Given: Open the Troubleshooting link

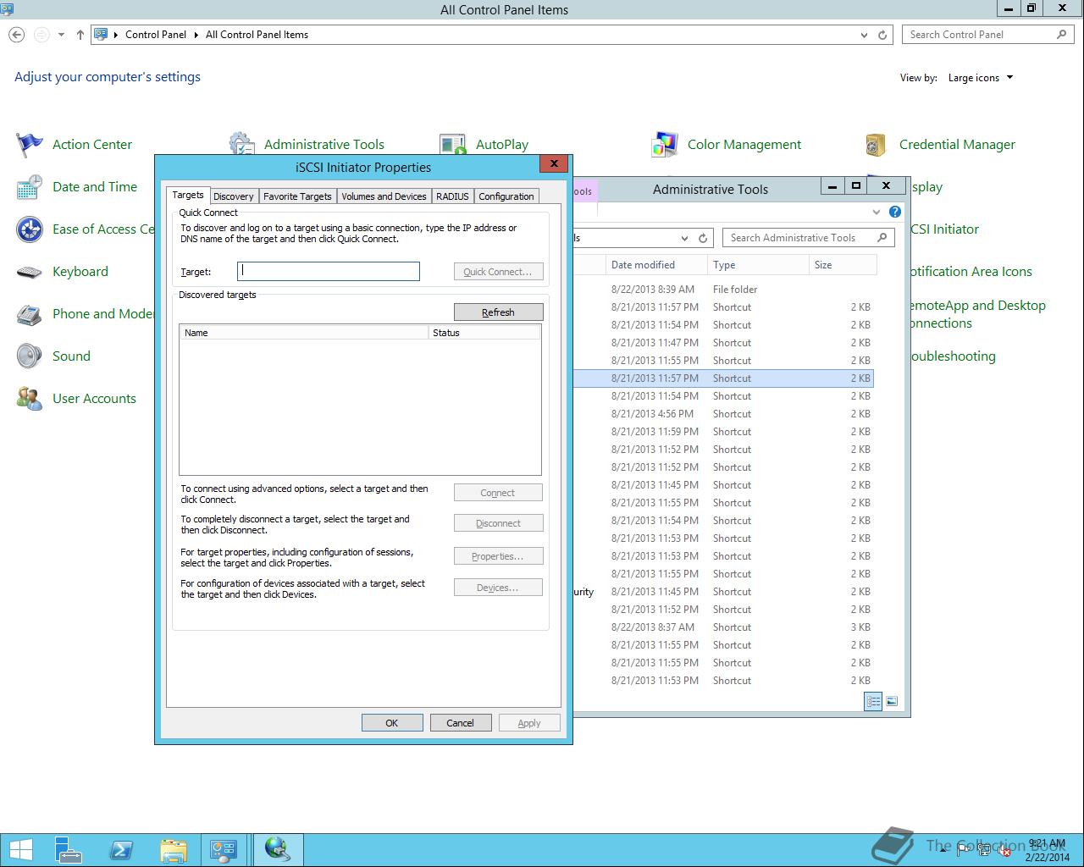Looking at the screenshot, I should pyautogui.click(x=953, y=356).
